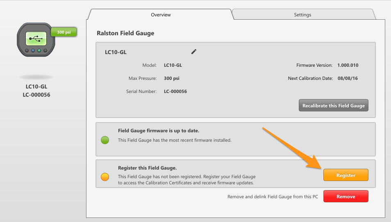391x222 pixels.
Task: Click Recalibrate this Field Gauge button
Action: [x=334, y=106]
